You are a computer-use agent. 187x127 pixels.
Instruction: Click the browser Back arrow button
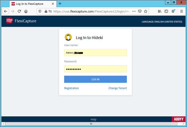click(x=6, y=11)
